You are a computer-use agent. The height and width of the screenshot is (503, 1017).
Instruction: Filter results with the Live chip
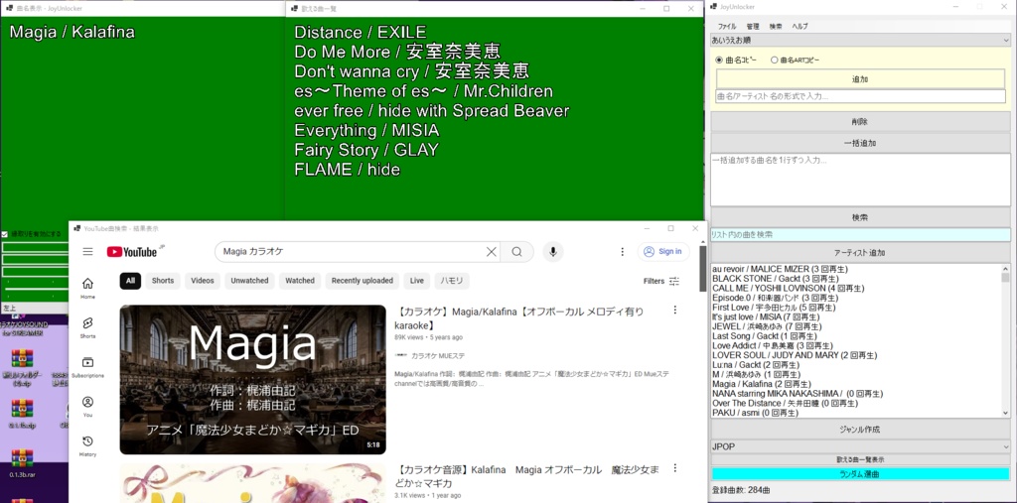point(417,281)
